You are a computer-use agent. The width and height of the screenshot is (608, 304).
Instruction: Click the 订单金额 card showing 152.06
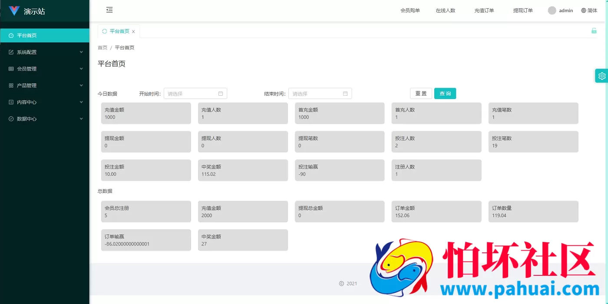tap(436, 211)
